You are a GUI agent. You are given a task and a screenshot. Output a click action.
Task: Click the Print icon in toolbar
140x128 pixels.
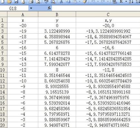click(x=31, y=2)
